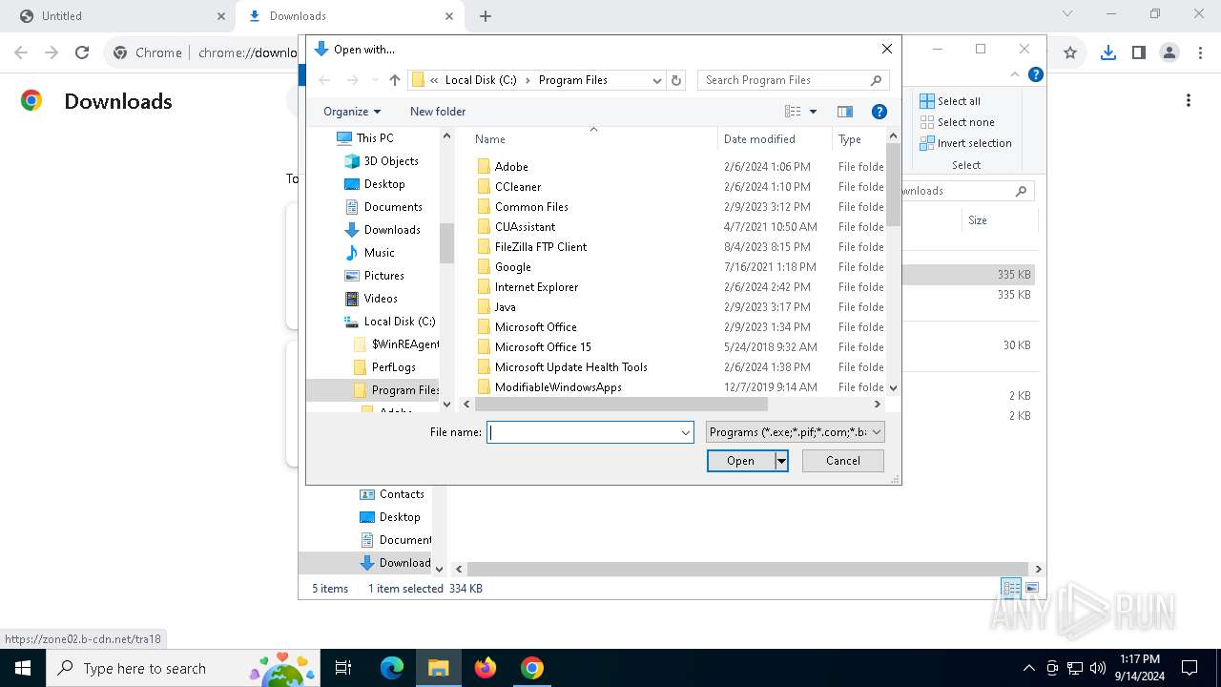Select the Java folder
Screen dimensions: 1221x687
[x=505, y=307]
